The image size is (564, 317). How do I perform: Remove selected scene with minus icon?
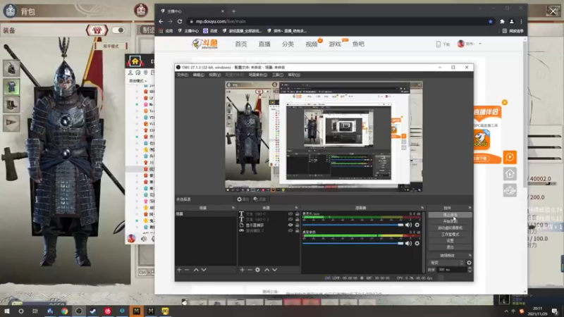point(187,270)
